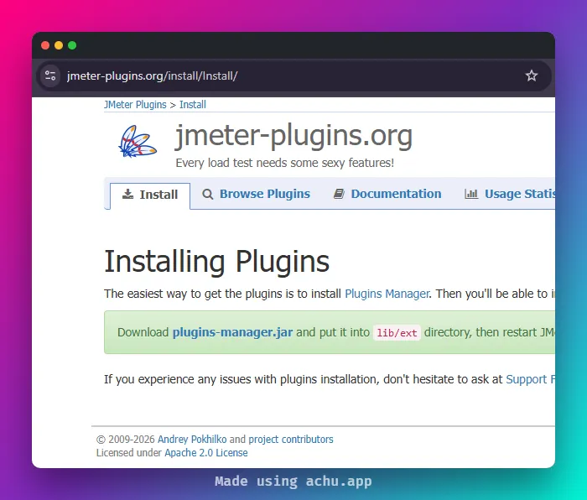This screenshot has width=587, height=500.
Task: Click the jmeter-plugins.org feather logo
Action: pyautogui.click(x=138, y=142)
